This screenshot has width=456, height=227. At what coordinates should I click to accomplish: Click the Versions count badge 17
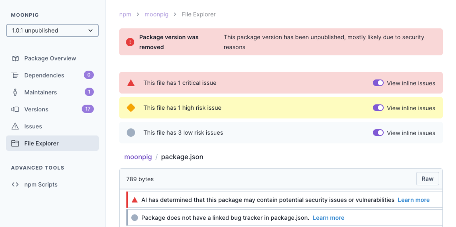pos(88,109)
